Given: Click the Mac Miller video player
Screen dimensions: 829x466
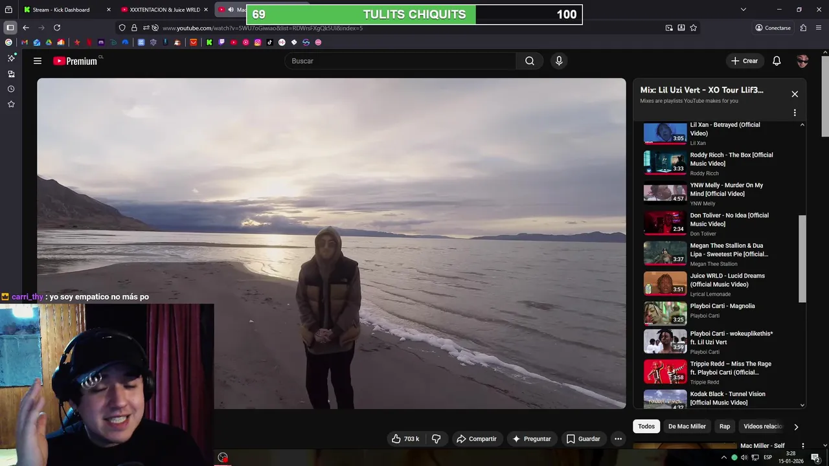Looking at the screenshot, I should [x=332, y=243].
